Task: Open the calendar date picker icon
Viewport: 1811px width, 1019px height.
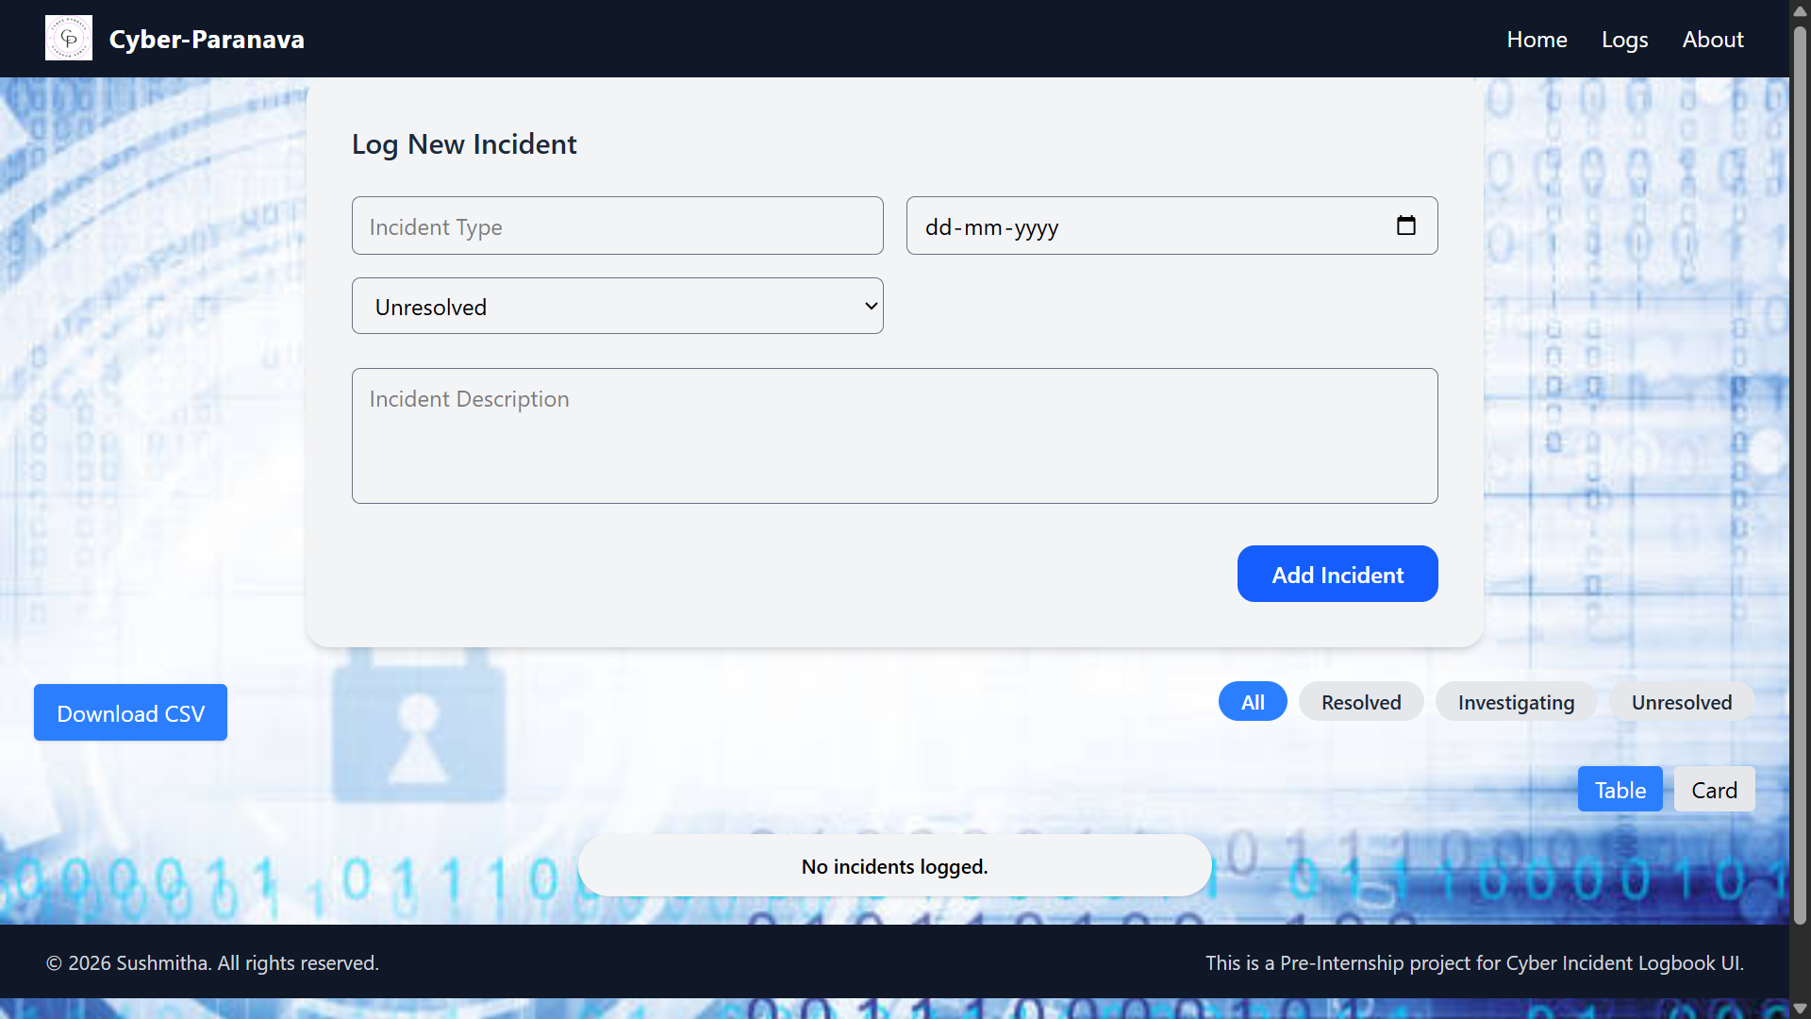Action: coord(1405,226)
